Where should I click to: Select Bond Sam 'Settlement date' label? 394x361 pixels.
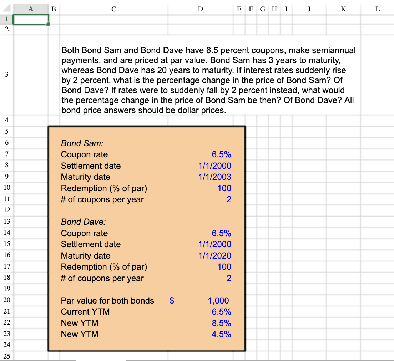(x=91, y=166)
